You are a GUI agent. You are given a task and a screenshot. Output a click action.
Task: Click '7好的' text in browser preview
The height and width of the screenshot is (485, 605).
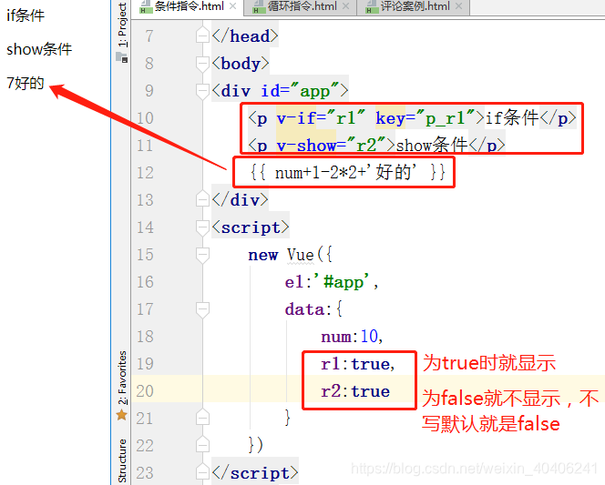tap(26, 83)
